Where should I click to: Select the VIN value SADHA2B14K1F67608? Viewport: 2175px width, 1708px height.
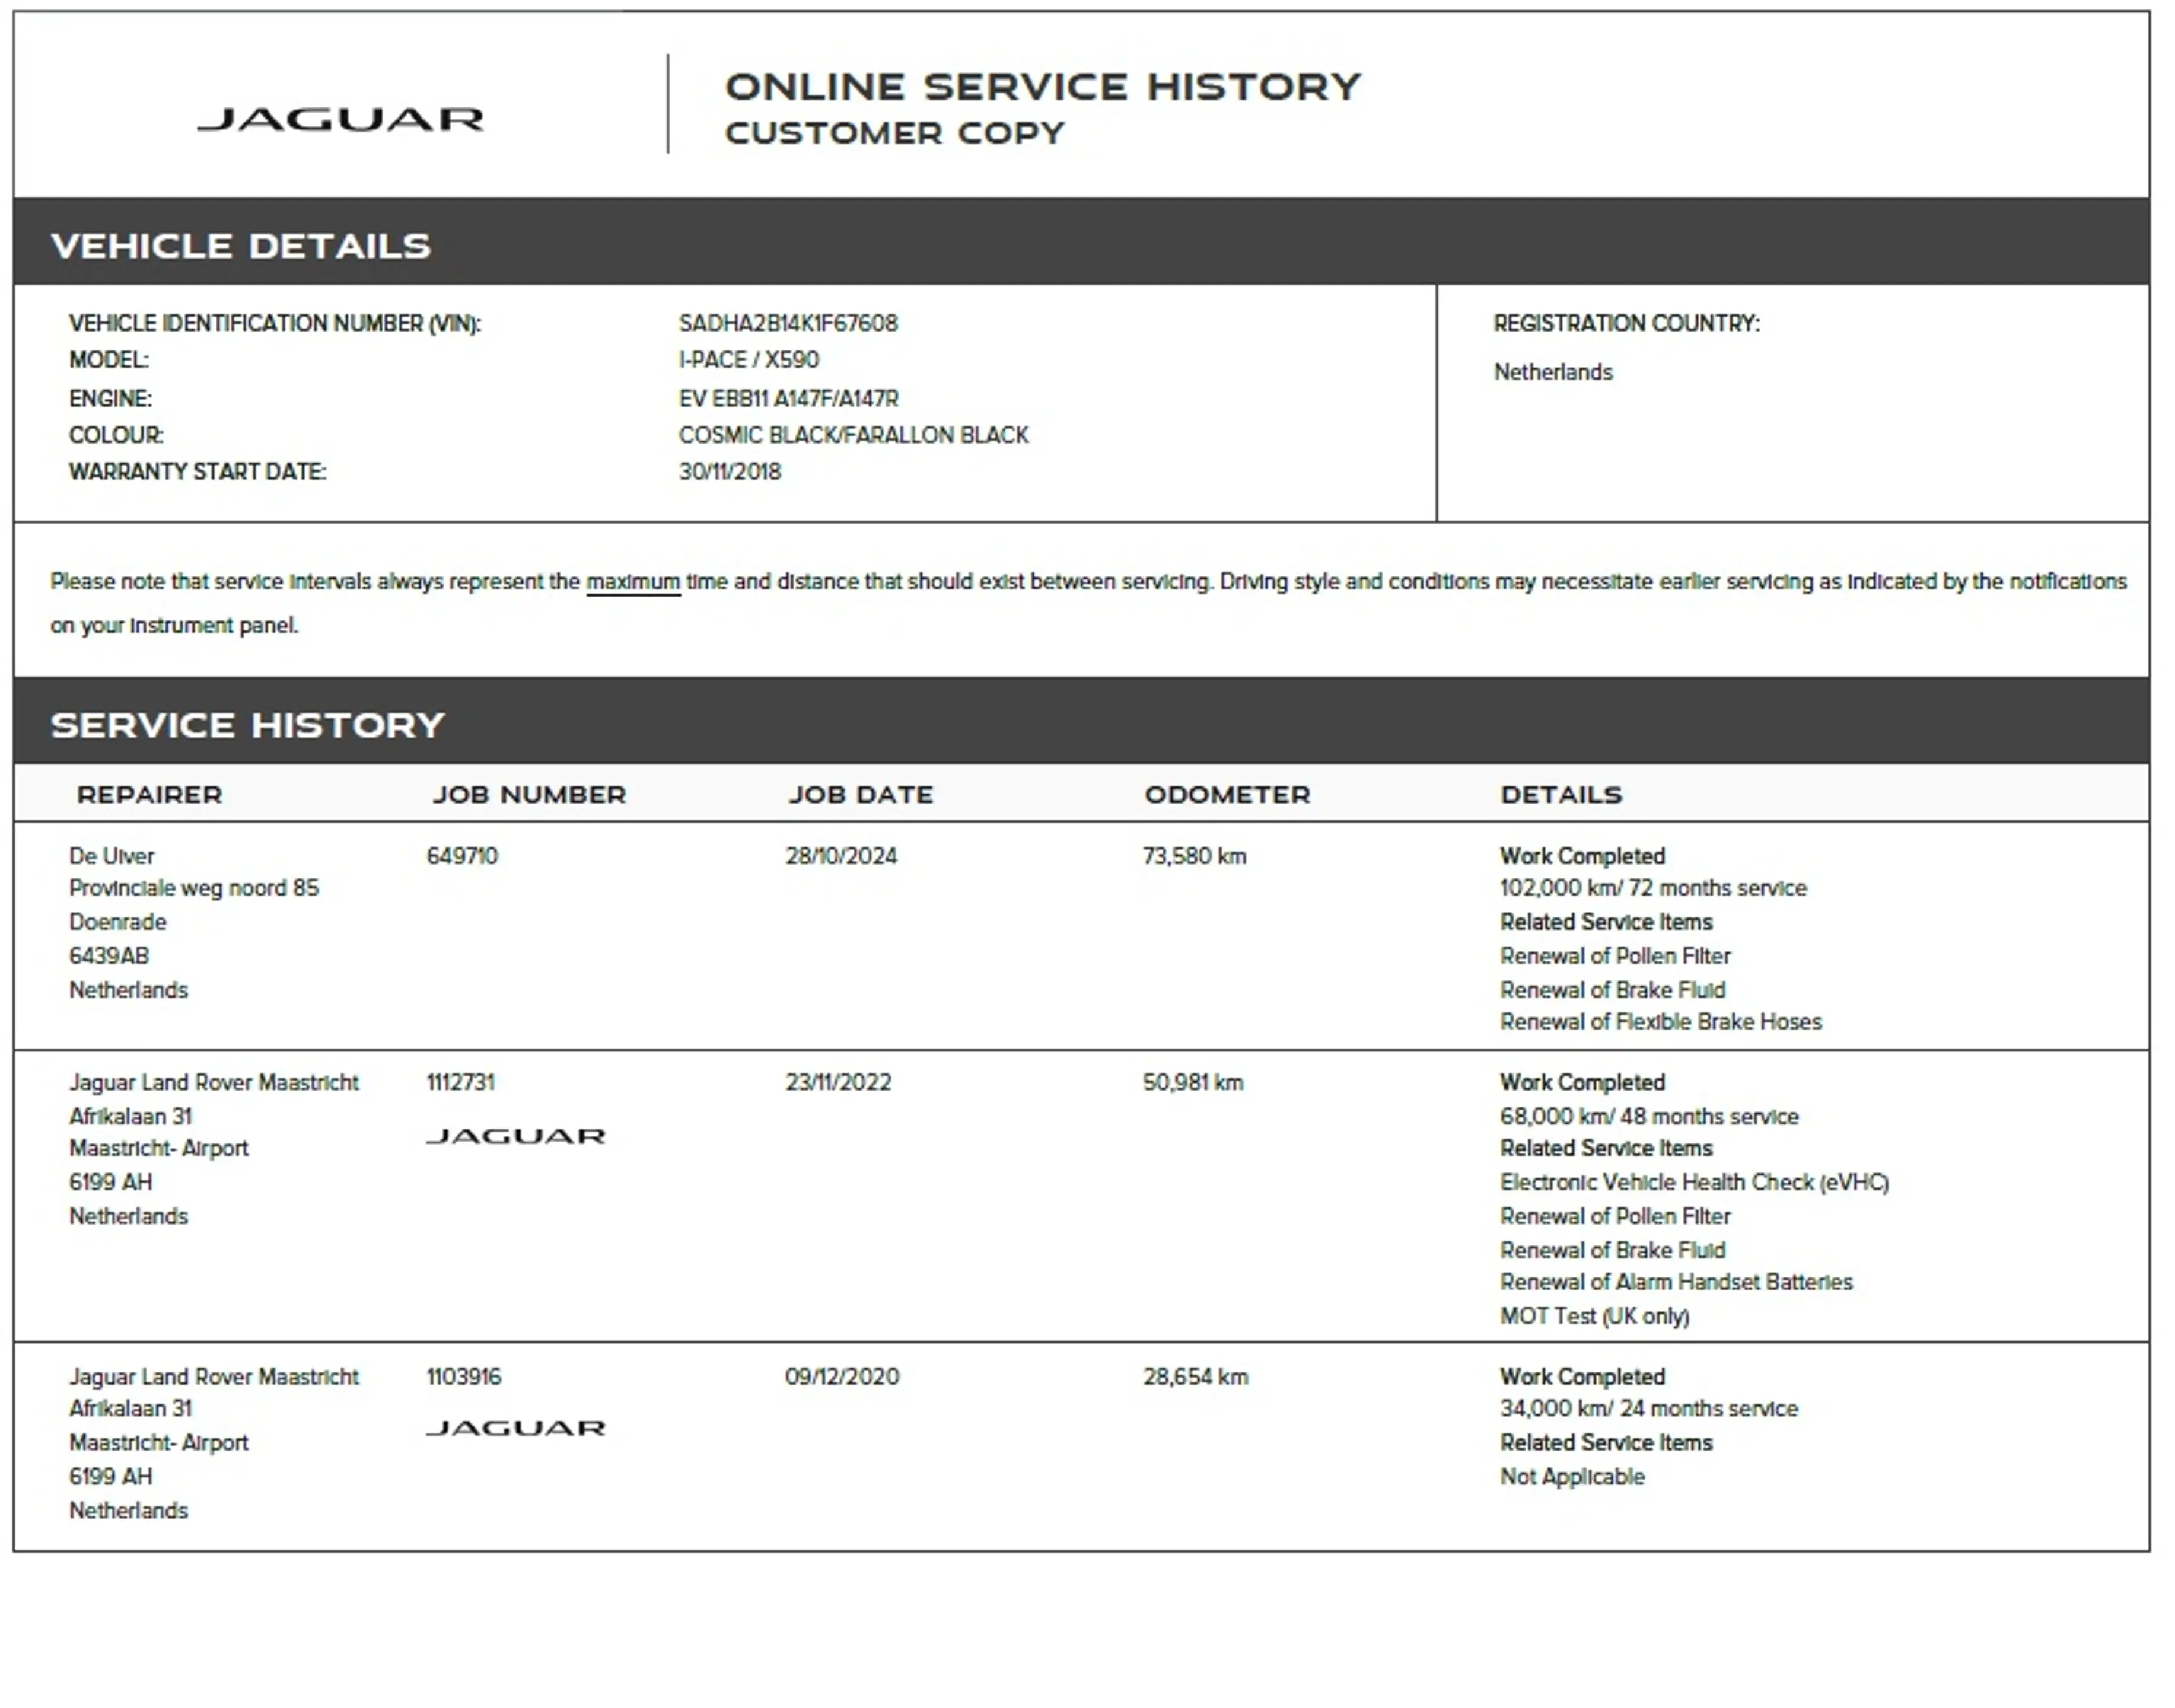coord(788,323)
